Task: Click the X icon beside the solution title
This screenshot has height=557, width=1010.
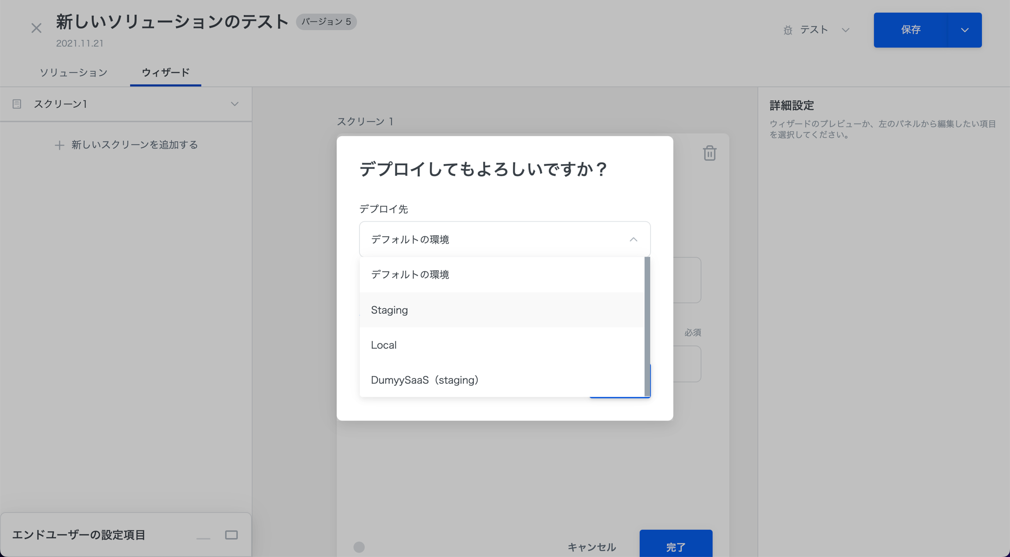Action: pyautogui.click(x=36, y=28)
